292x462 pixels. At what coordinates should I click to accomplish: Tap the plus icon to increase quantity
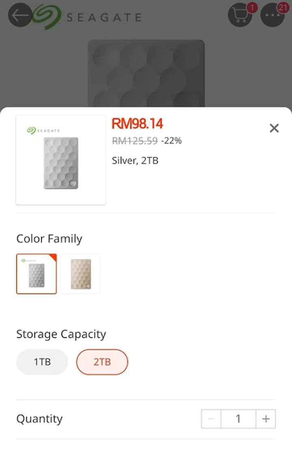tap(265, 419)
